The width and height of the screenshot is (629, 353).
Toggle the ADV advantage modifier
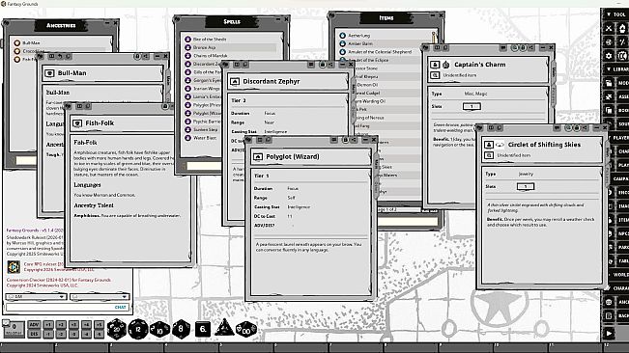click(34, 325)
